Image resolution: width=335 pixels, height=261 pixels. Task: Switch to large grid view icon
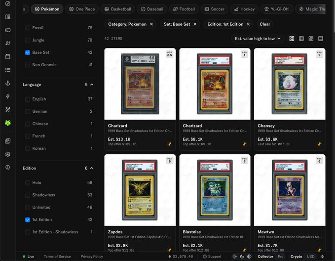292,39
